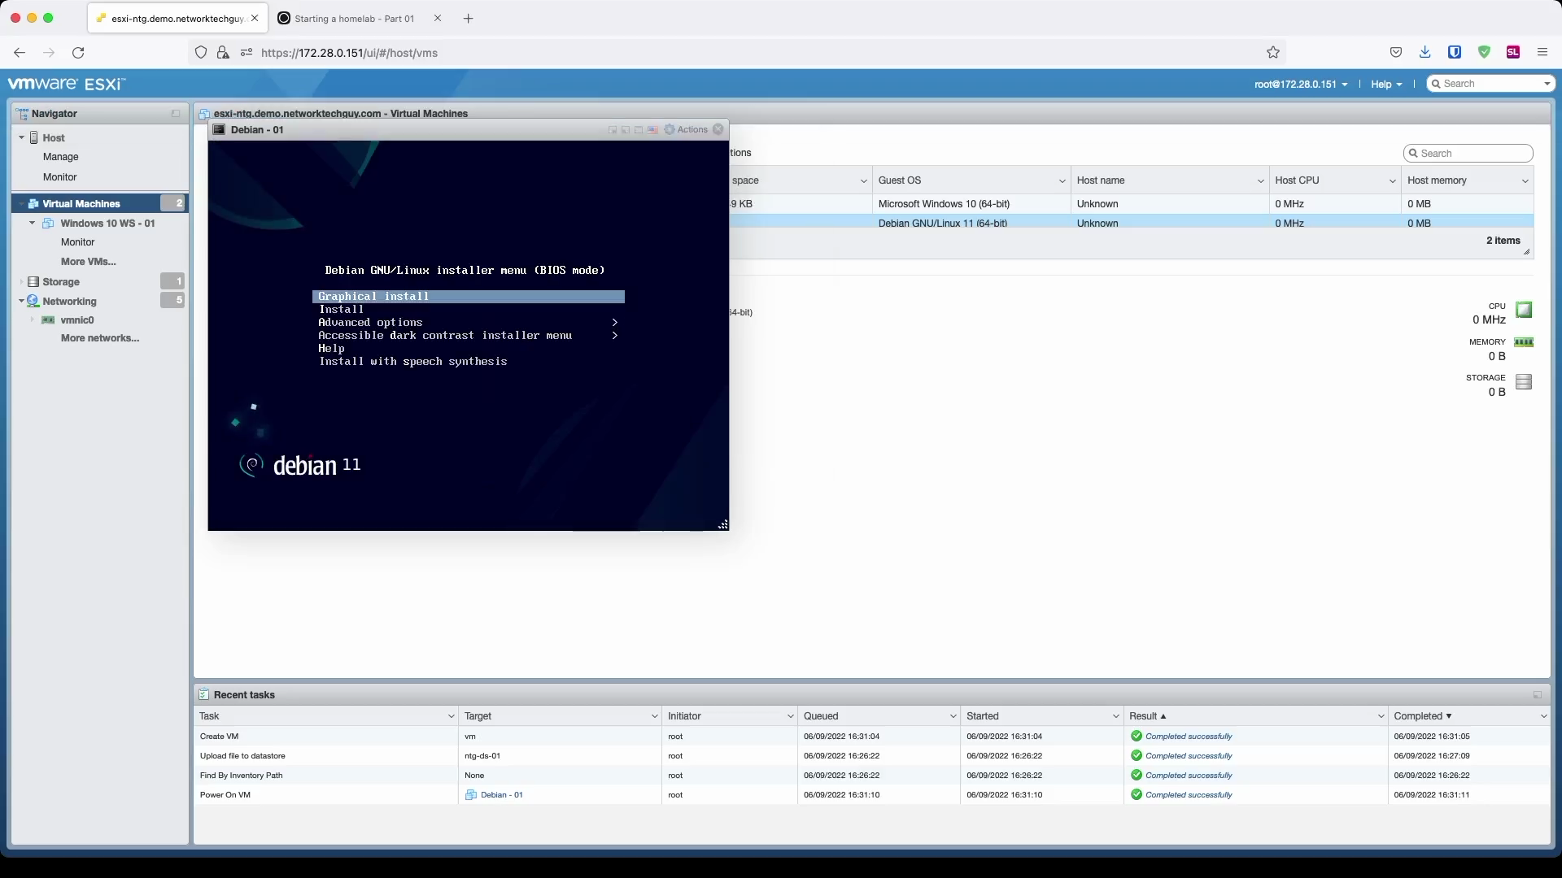Click the MEMORY usage icon
Screen dimensions: 1562x878
pos(1524,342)
